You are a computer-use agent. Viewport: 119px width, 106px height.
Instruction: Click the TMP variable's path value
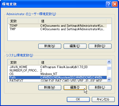click(x=72, y=29)
